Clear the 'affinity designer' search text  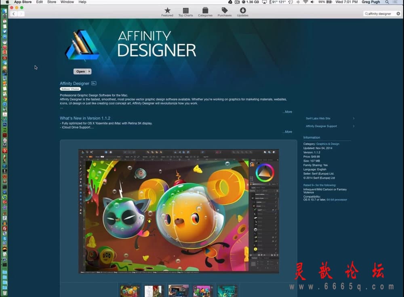coord(398,14)
